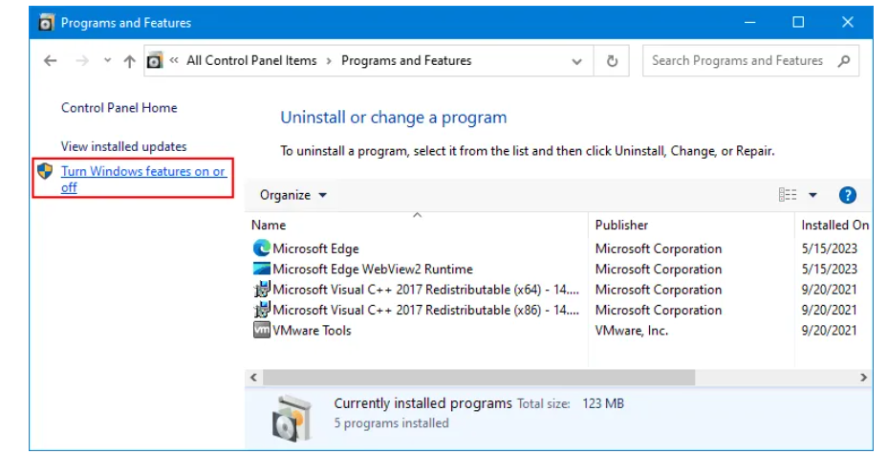Viewport: 888px width, 454px height.
Task: Click the installed programs disc icon
Action: (x=292, y=419)
